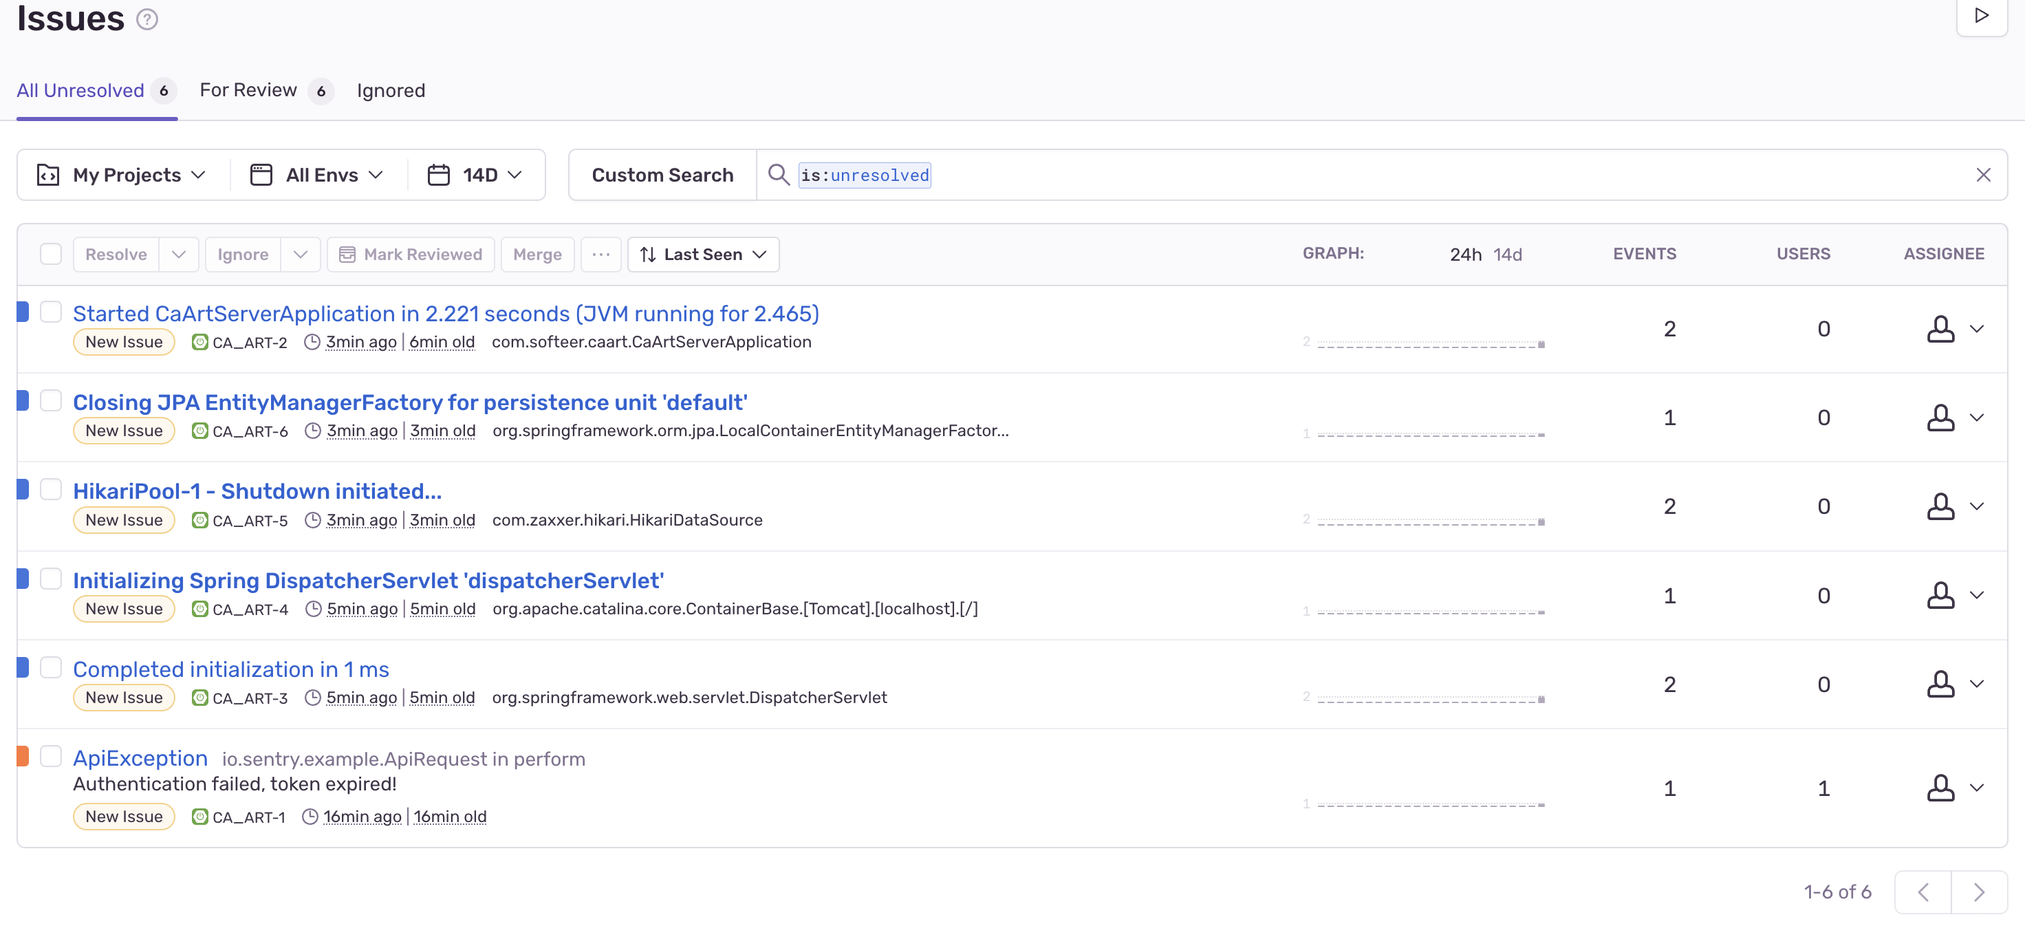Click the is:unresolved search field
The height and width of the screenshot is (926, 2025).
coord(864,175)
